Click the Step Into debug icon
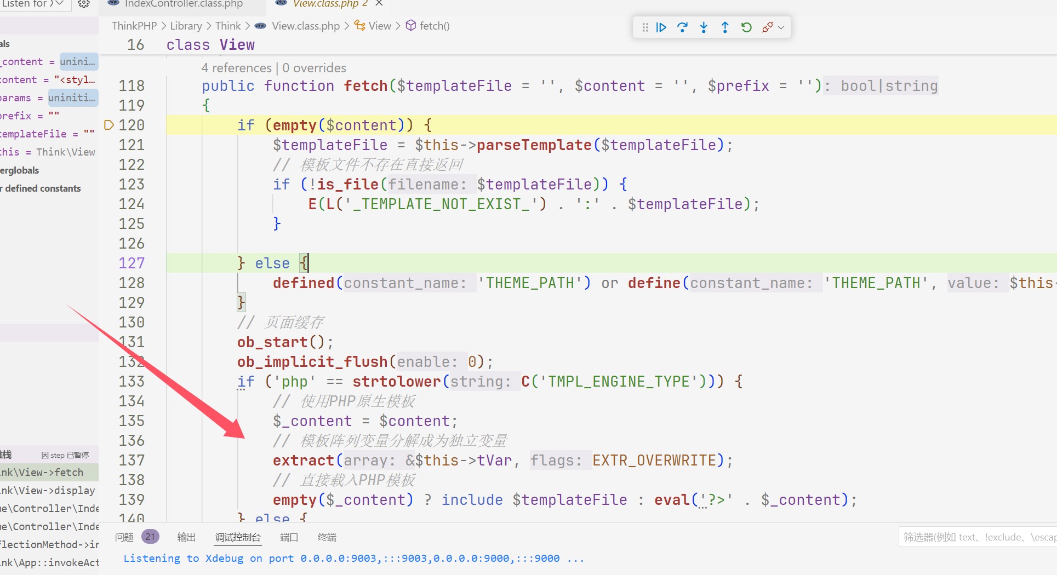The width and height of the screenshot is (1057, 575). (704, 27)
